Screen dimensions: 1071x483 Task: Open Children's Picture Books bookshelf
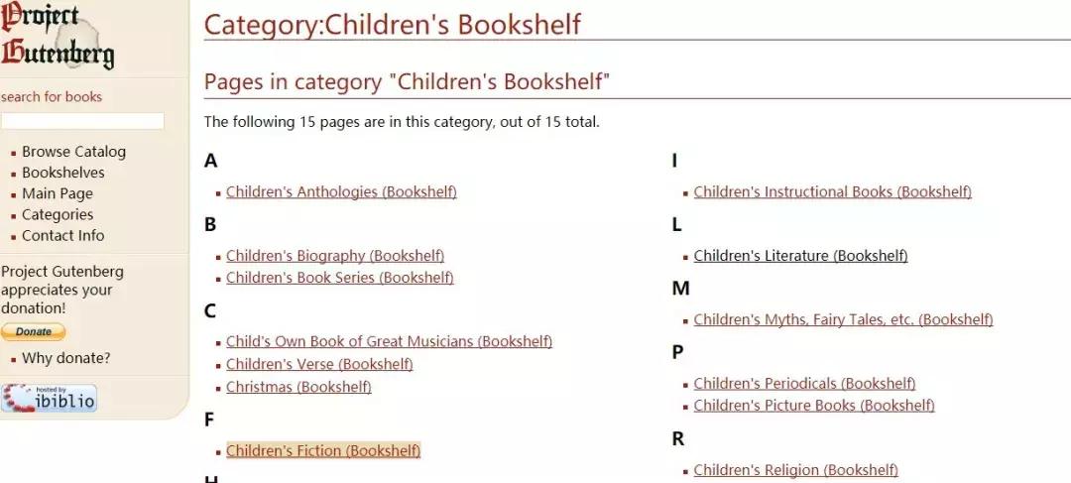[x=813, y=405]
